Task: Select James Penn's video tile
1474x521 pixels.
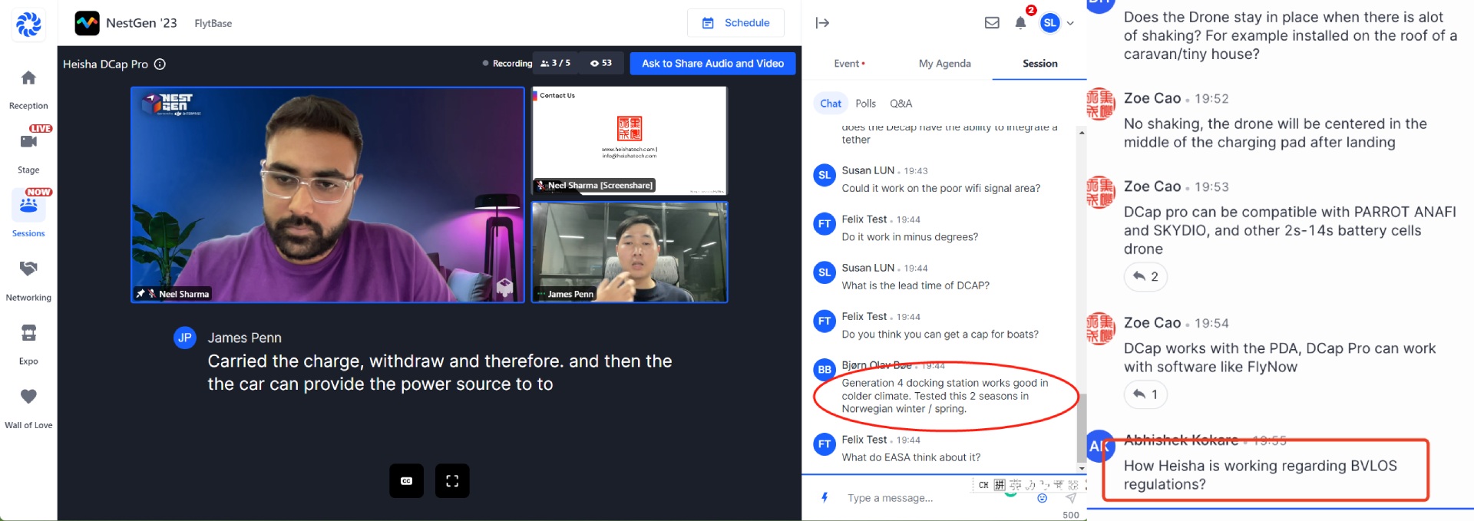Action: 630,252
